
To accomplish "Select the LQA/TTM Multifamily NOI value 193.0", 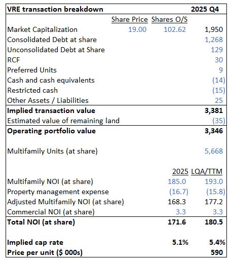I will (x=214, y=181).
